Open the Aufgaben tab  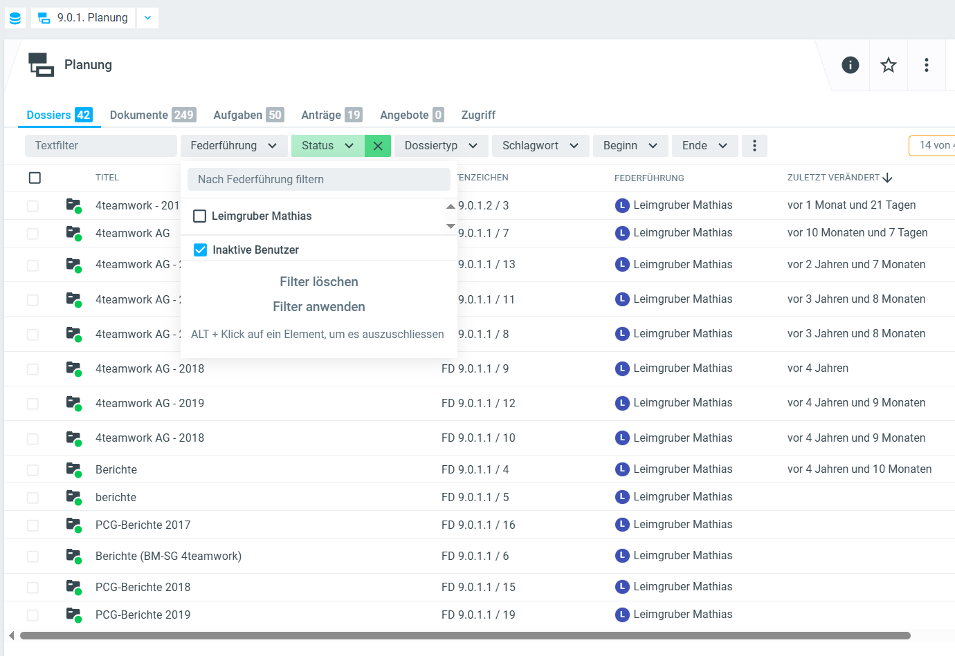click(248, 115)
